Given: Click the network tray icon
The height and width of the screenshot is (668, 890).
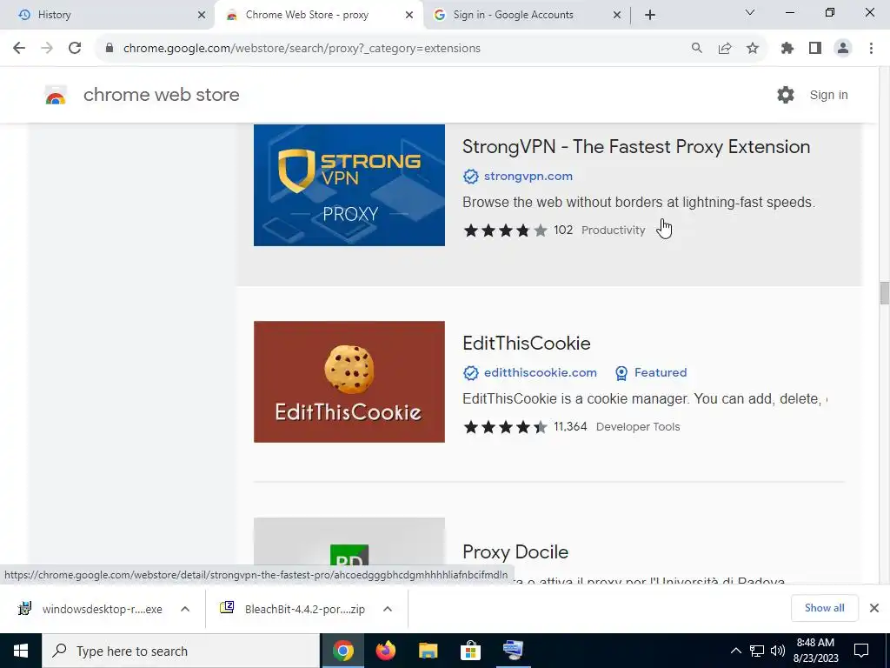Looking at the screenshot, I should (757, 651).
